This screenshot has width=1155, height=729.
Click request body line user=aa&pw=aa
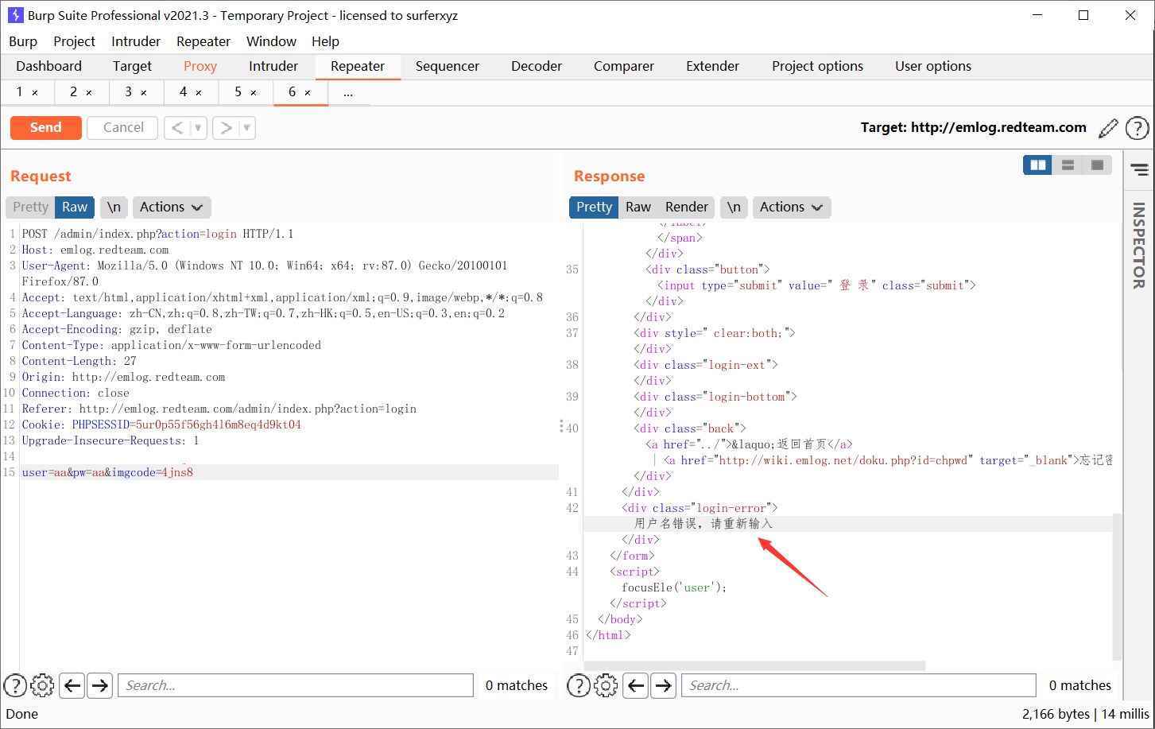tap(107, 472)
